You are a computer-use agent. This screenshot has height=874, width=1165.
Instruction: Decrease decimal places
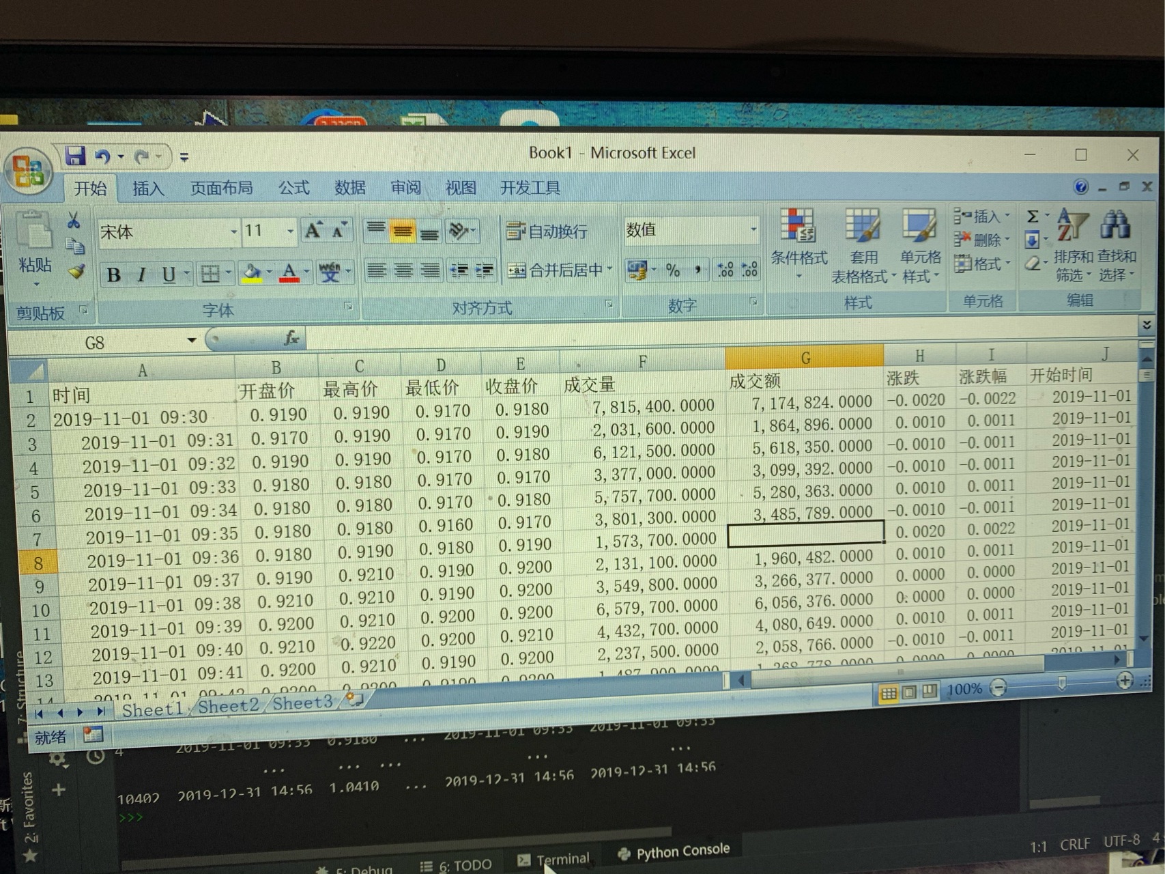[749, 270]
